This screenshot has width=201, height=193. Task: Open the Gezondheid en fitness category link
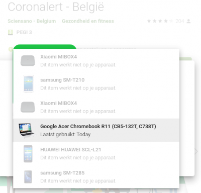(88, 21)
